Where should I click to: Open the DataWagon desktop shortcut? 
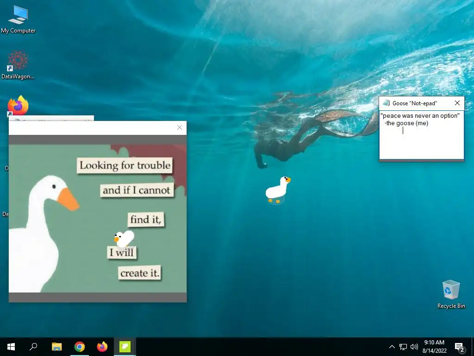[x=18, y=65]
